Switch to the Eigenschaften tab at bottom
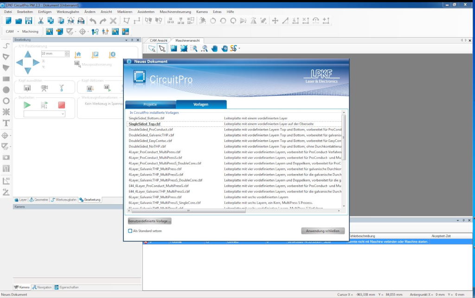 point(67,287)
